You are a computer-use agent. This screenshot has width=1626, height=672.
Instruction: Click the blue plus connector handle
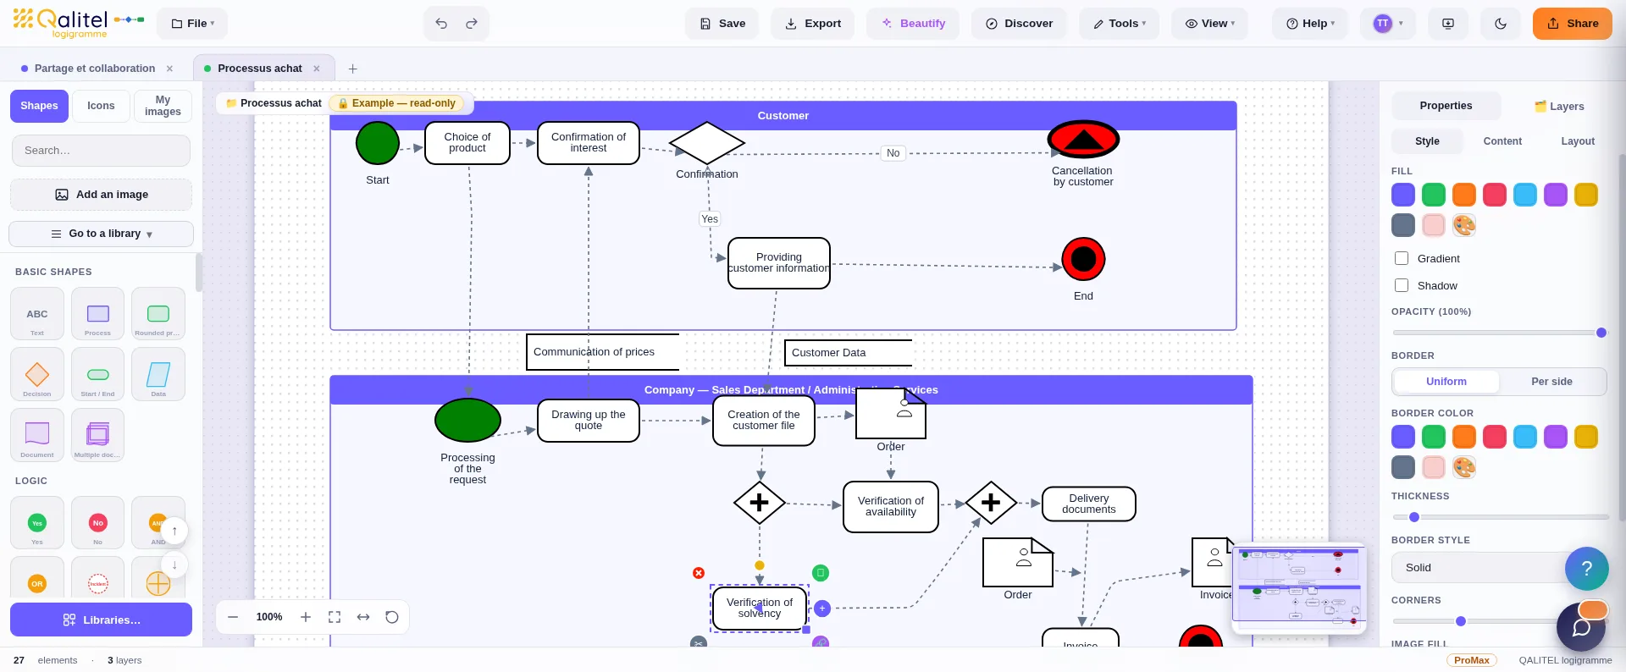[x=822, y=609]
